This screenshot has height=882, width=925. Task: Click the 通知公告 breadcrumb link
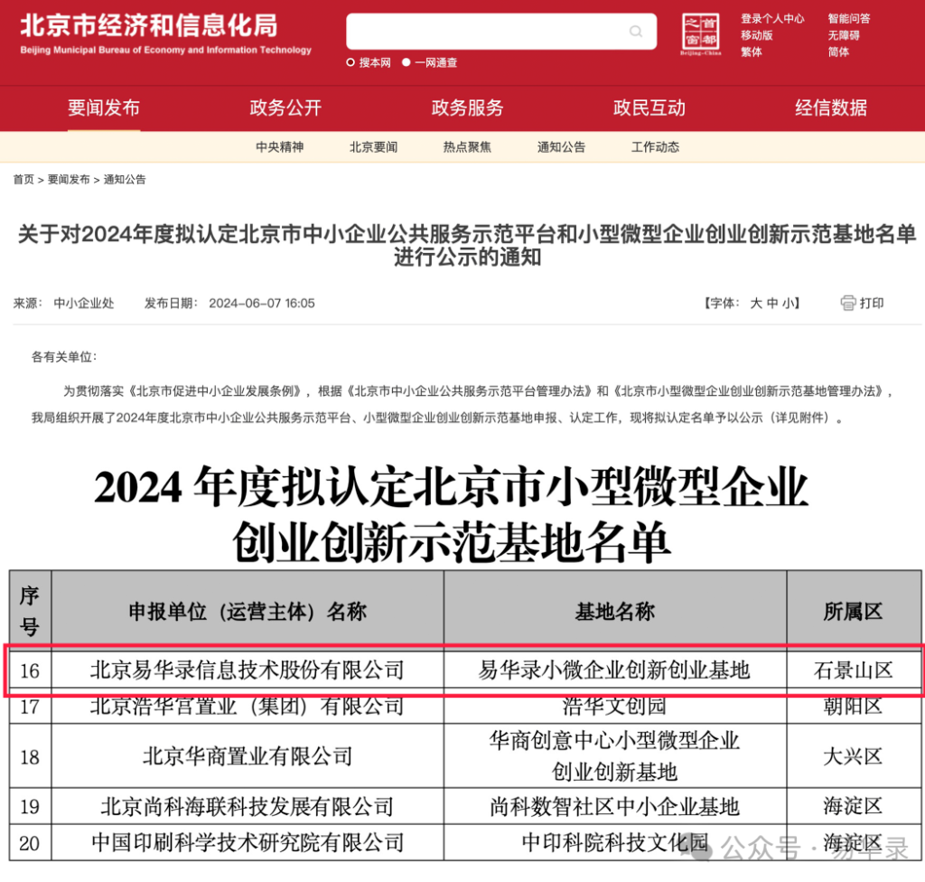click(125, 180)
